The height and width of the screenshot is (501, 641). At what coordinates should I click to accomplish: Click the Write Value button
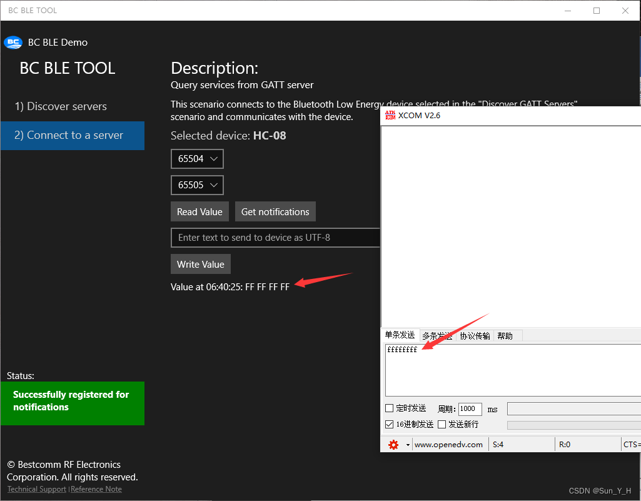pos(200,264)
